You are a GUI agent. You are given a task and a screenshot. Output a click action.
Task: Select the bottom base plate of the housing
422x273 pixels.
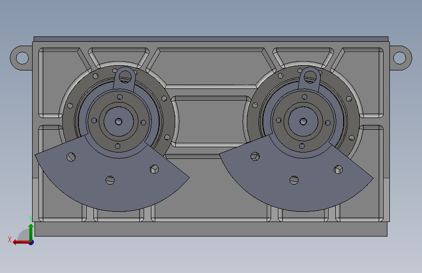click(211, 229)
